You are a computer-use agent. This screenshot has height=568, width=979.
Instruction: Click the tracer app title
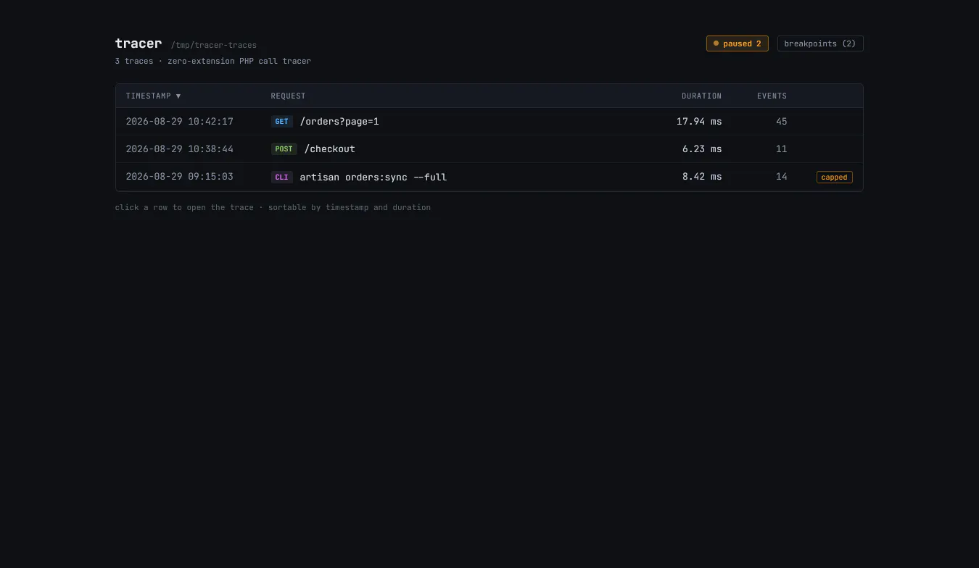coord(139,43)
